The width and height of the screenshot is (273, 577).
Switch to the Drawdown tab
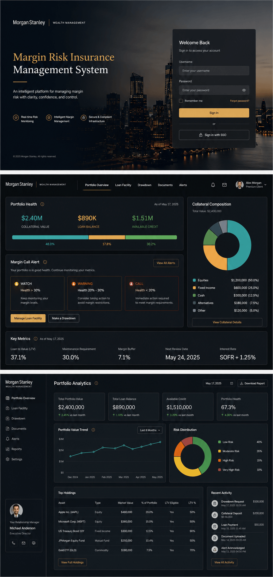[144, 185]
